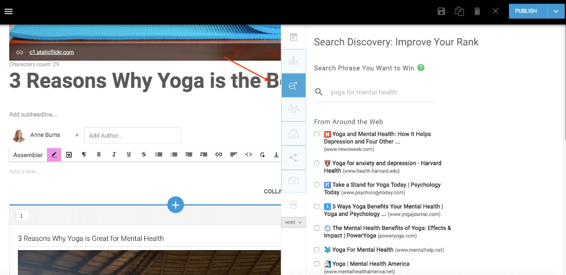This screenshot has height=275, width=566.
Task: Open the c1.staticflickr.com image link
Action: tap(51, 53)
